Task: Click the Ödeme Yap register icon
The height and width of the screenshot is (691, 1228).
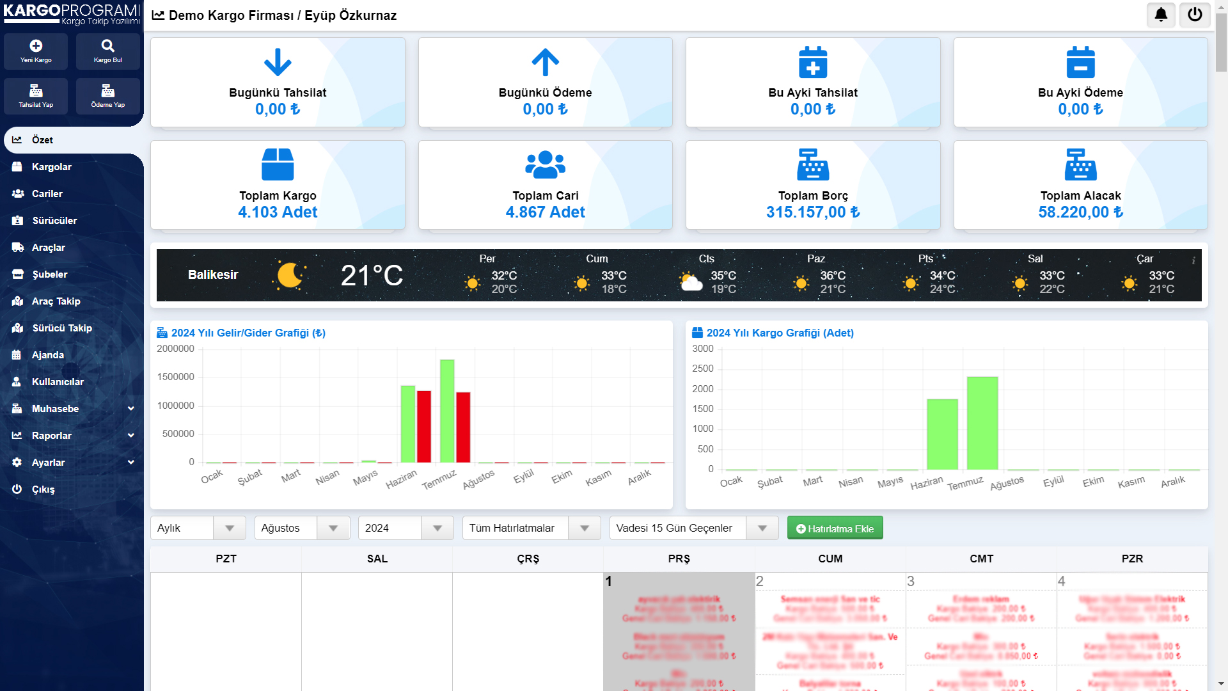Action: pos(107,90)
